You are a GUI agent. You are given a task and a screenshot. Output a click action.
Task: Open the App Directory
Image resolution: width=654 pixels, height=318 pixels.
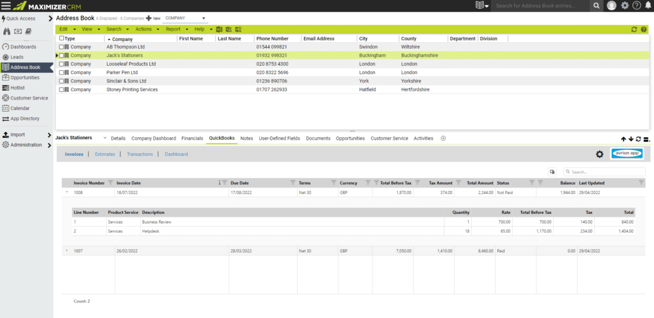coord(21,119)
